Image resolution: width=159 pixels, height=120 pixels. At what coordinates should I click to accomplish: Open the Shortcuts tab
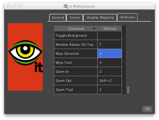(127, 17)
